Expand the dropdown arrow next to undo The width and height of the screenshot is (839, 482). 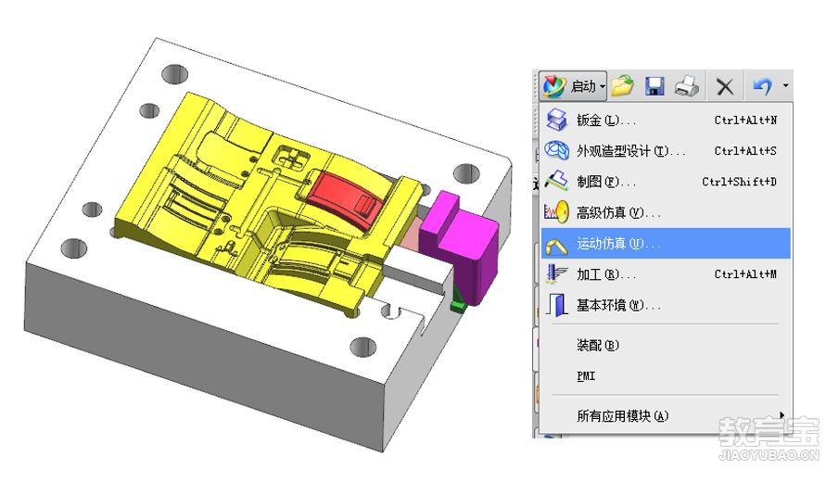click(x=785, y=85)
